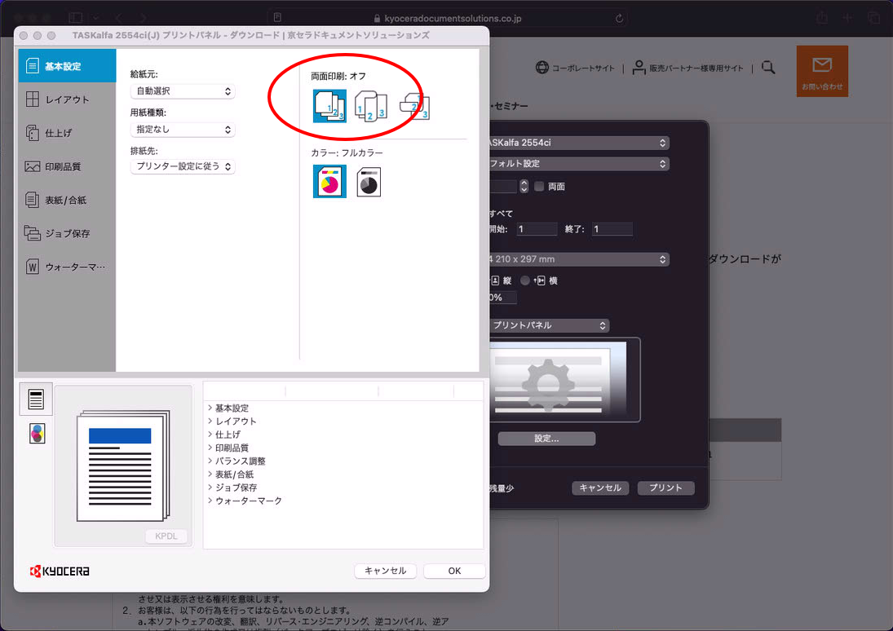Click the Safari reload icon

click(619, 18)
